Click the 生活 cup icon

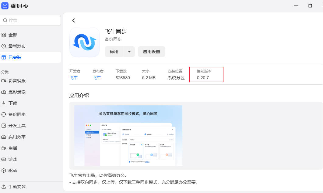click(x=4, y=148)
